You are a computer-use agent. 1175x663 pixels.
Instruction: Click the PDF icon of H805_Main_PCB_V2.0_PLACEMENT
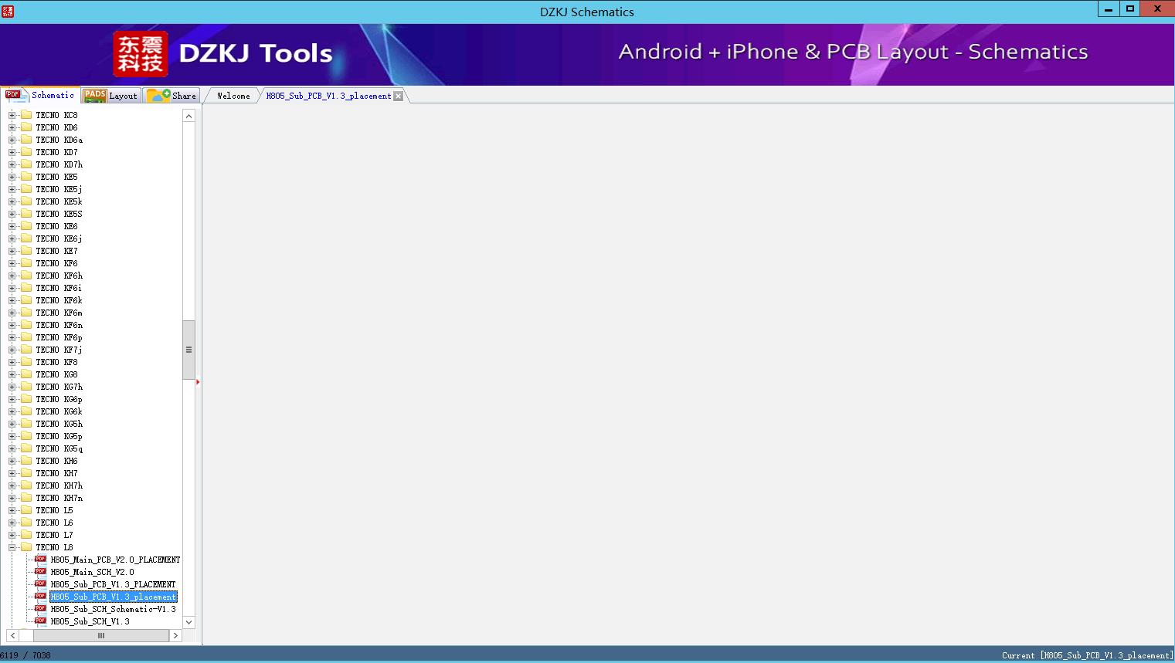coord(40,559)
